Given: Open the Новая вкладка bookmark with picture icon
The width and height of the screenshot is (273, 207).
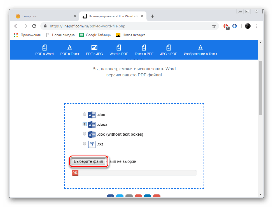Looking at the screenshot, I should click(130, 35).
